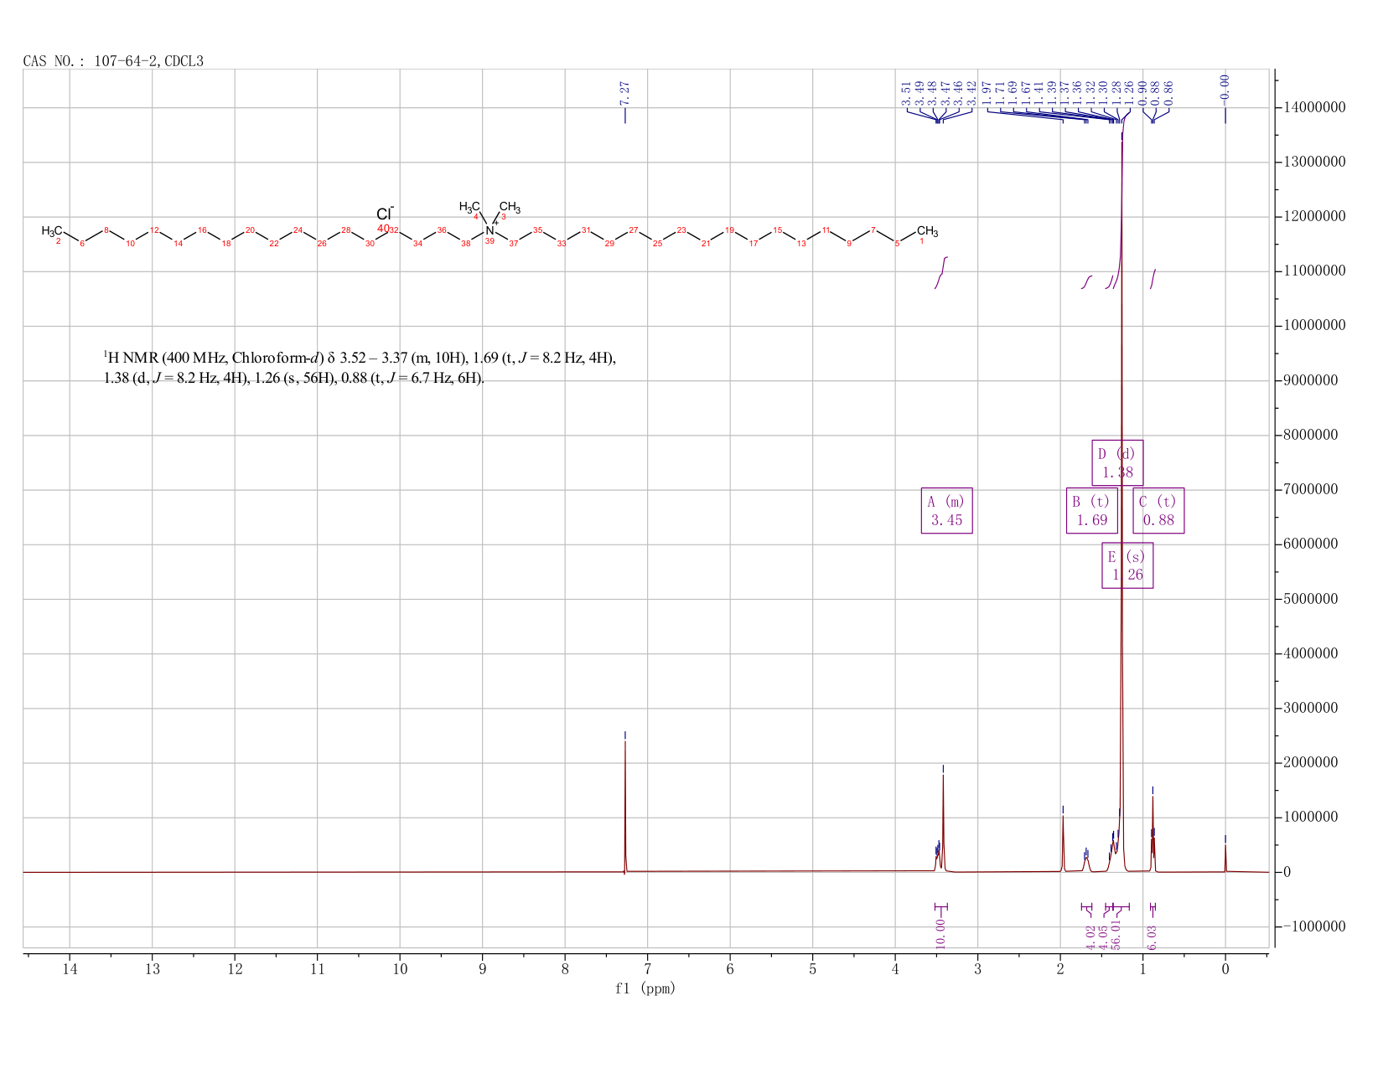Select the 1H NMR report text line
The width and height of the screenshot is (1383, 1068).
[x=360, y=359]
